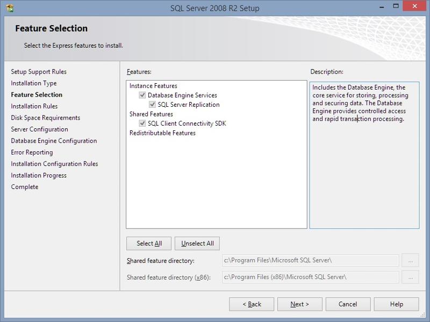
Task: Click the Select All button
Action: 149,244
